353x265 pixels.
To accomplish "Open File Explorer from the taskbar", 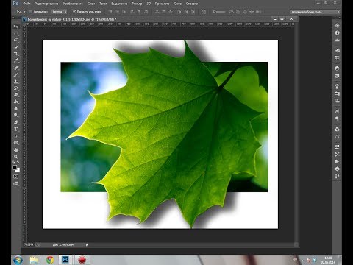I will [34, 260].
